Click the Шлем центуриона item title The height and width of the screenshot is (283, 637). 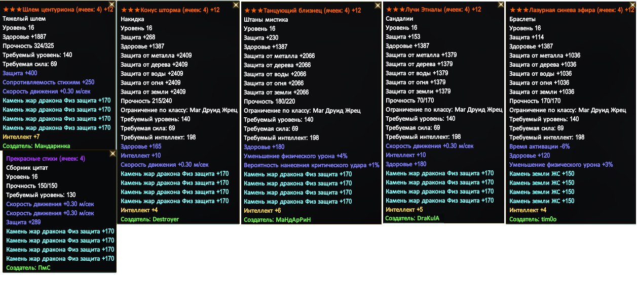click(58, 10)
